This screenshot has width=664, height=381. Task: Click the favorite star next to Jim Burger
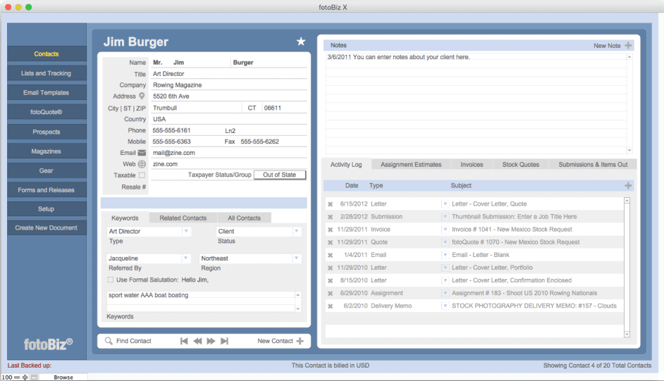pyautogui.click(x=301, y=42)
